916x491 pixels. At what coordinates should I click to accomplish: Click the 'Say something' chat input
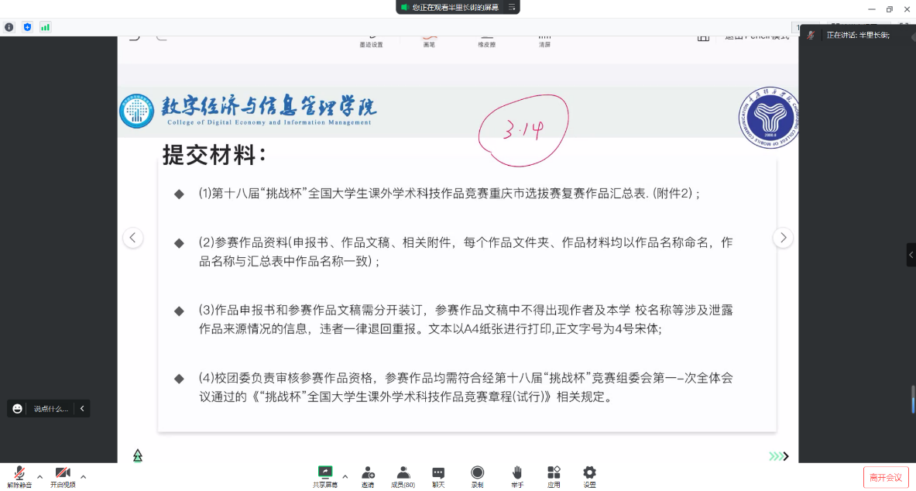(x=50, y=408)
